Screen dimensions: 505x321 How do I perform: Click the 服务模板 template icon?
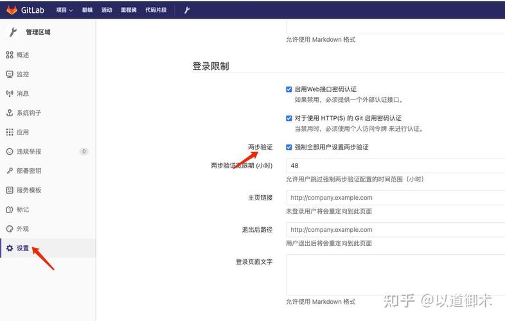pos(10,190)
